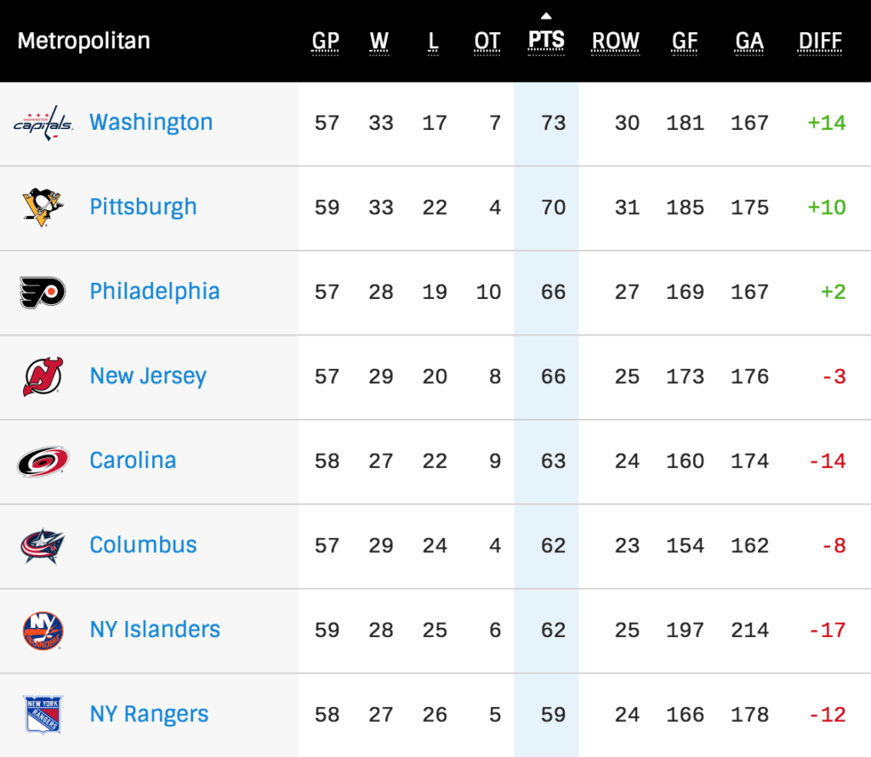Viewport: 871px width, 757px height.
Task: Toggle sort arrow above PTS header
Action: click(x=546, y=16)
